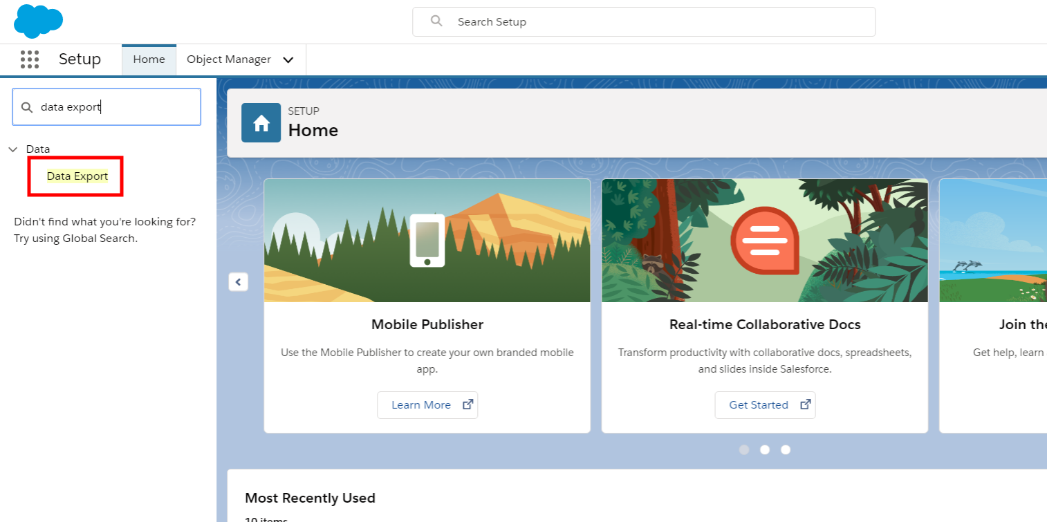
Task: Click Get Started for Collaborative Docs
Action: pos(764,405)
